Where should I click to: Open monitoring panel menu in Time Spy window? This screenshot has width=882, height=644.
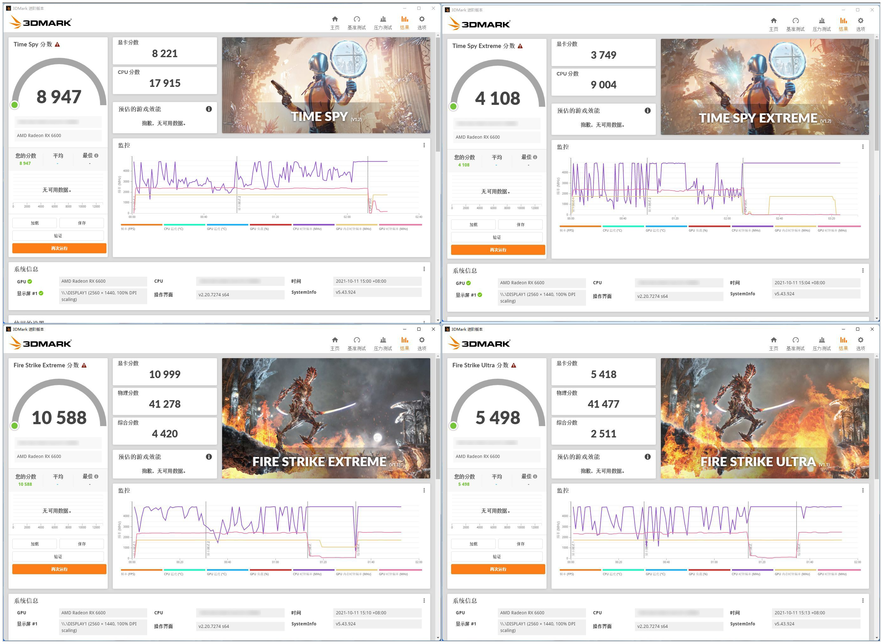[424, 145]
